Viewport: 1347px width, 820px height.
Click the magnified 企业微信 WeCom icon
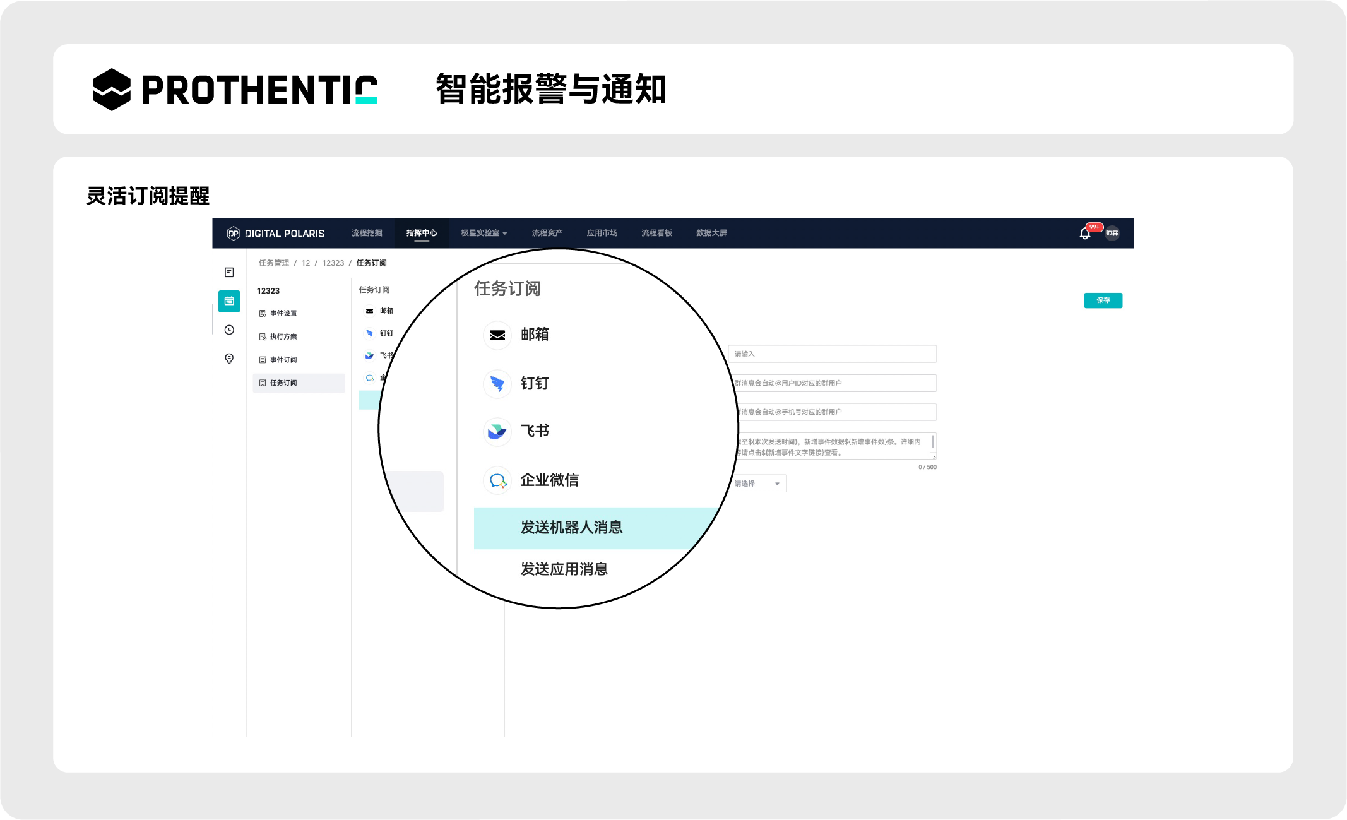(x=497, y=480)
